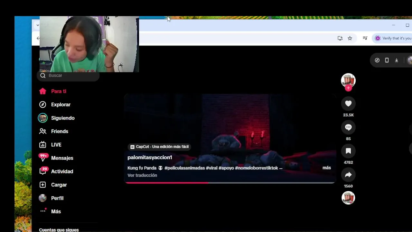Image resolution: width=412 pixels, height=232 pixels.
Task: Click the Chrome back arrow
Action: (x=38, y=38)
